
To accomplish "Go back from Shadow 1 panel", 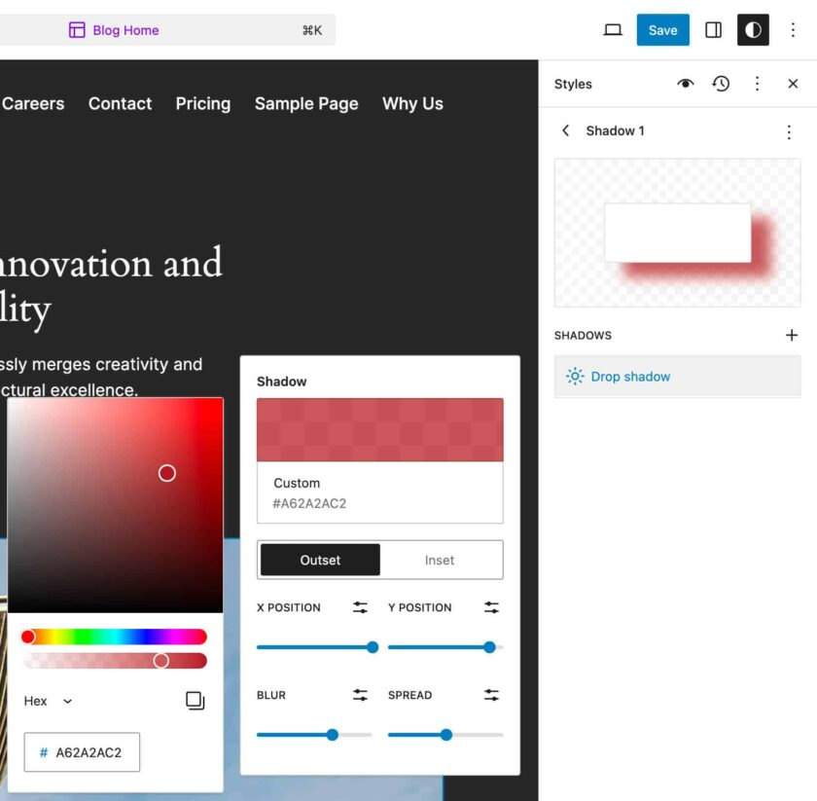I will (566, 130).
